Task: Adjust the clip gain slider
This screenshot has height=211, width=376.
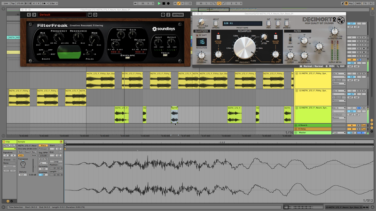Action: coord(33,166)
